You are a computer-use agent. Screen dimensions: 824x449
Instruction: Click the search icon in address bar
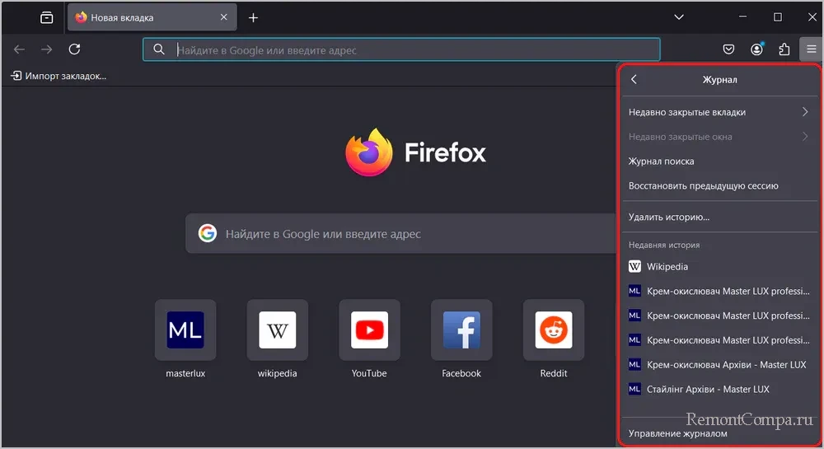159,49
